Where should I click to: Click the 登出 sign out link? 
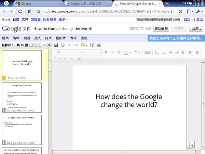(x=200, y=20)
